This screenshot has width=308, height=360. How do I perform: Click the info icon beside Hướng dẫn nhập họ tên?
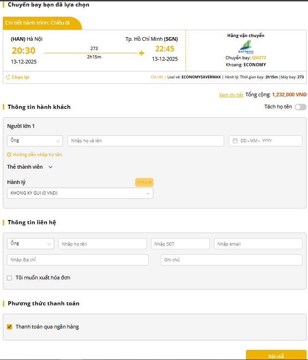(9, 155)
